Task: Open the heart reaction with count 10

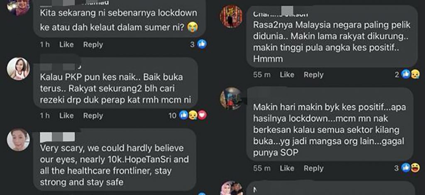Action: tap(202, 116)
